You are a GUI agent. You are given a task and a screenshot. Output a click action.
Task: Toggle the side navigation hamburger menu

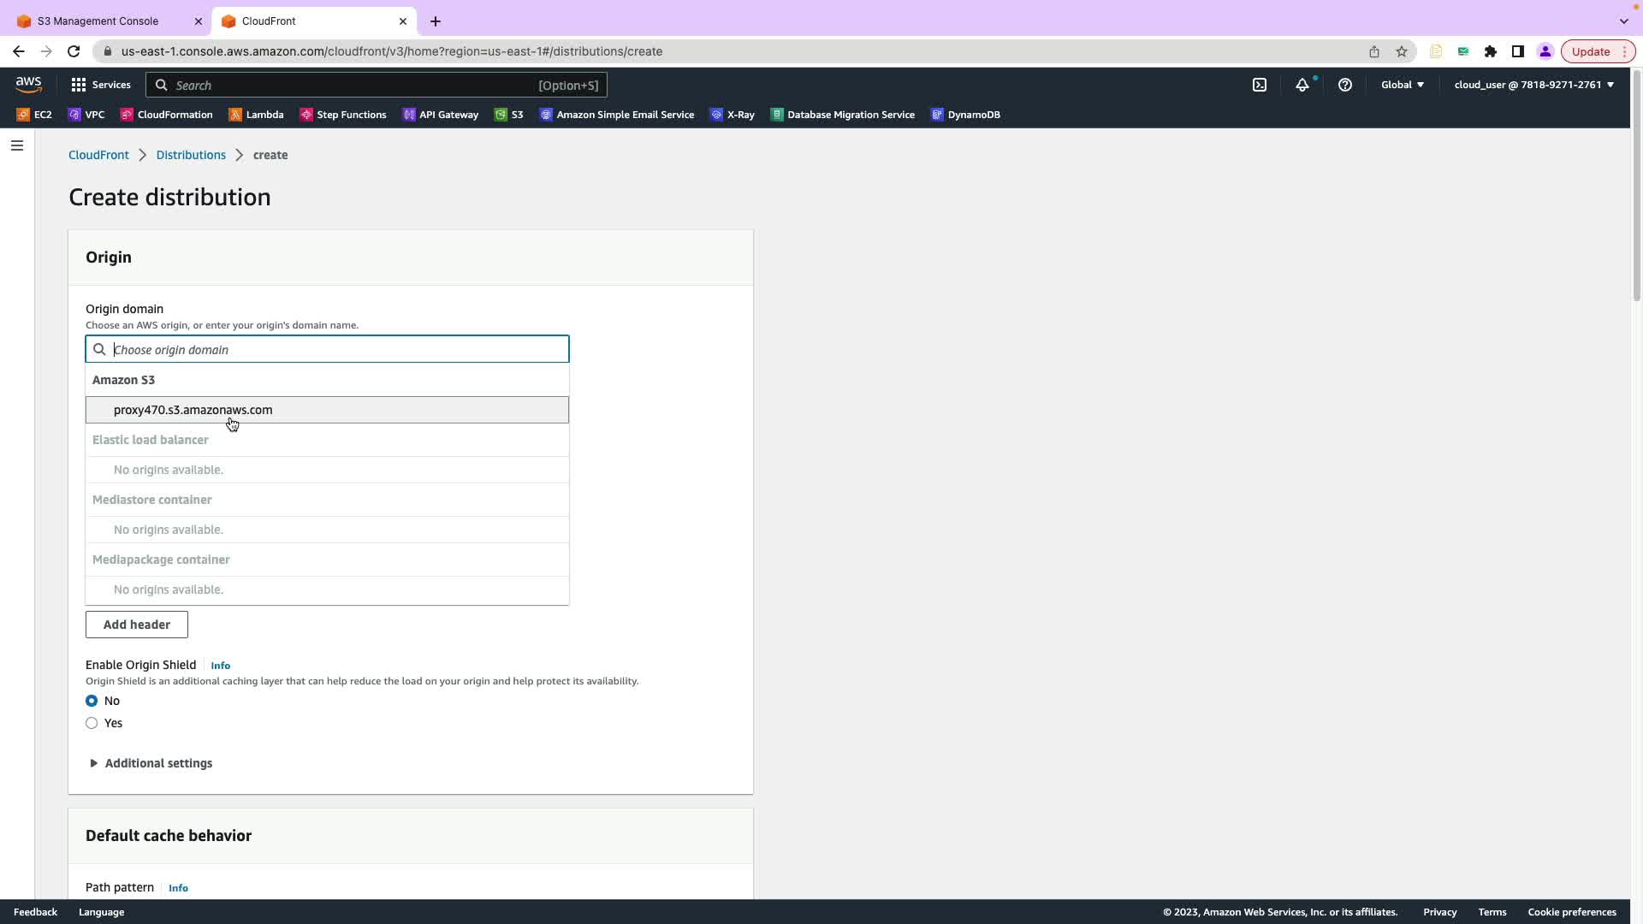tap(17, 145)
